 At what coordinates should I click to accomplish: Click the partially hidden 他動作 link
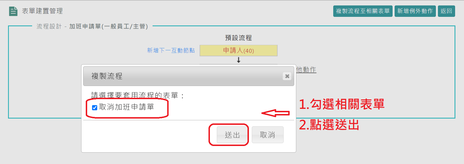pyautogui.click(x=306, y=69)
